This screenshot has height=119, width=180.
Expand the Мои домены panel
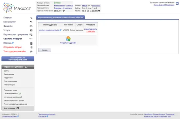pyautogui.click(x=18, y=108)
